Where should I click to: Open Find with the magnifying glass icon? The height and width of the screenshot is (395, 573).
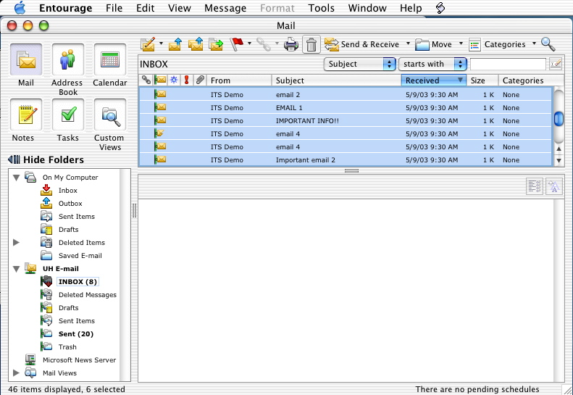(x=548, y=44)
